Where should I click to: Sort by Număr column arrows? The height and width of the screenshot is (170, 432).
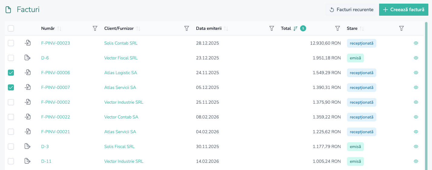(59, 29)
